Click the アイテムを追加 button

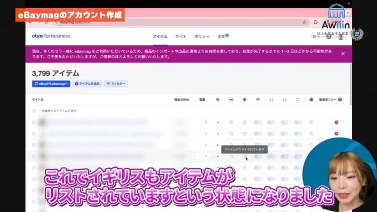click(x=87, y=84)
